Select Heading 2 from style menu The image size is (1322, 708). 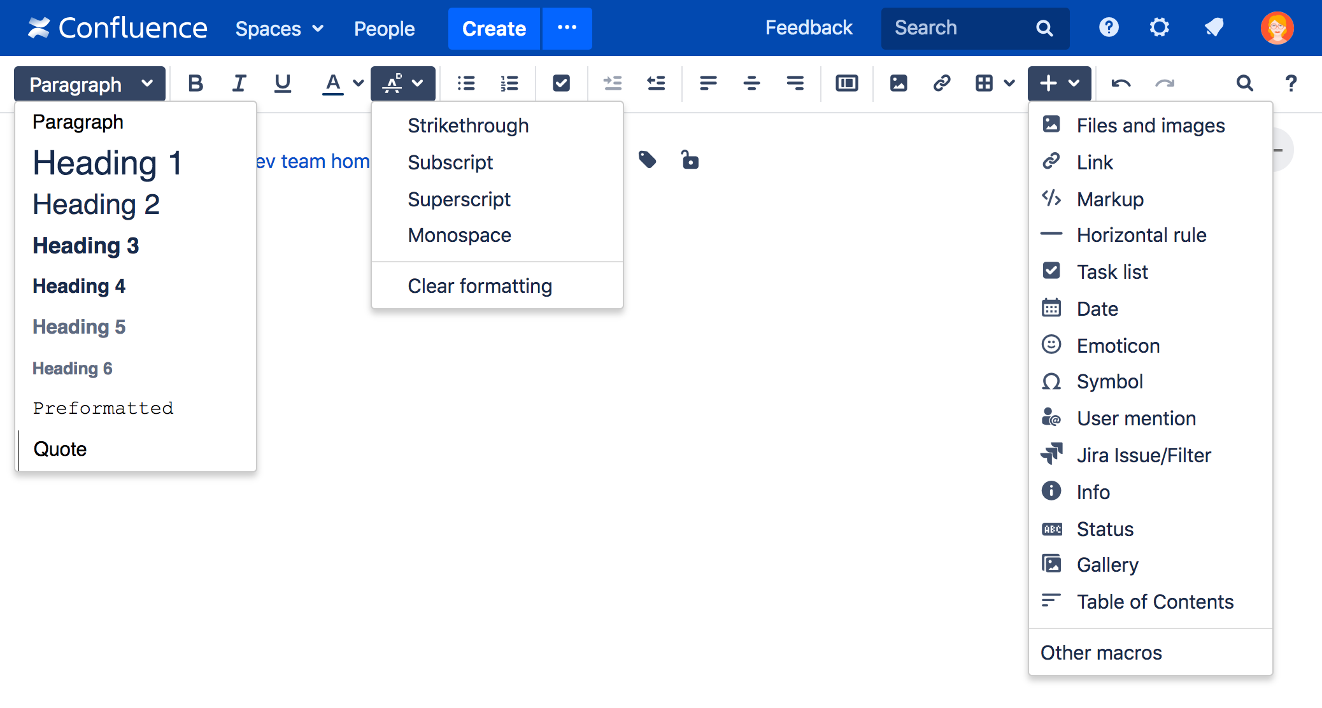pos(96,205)
